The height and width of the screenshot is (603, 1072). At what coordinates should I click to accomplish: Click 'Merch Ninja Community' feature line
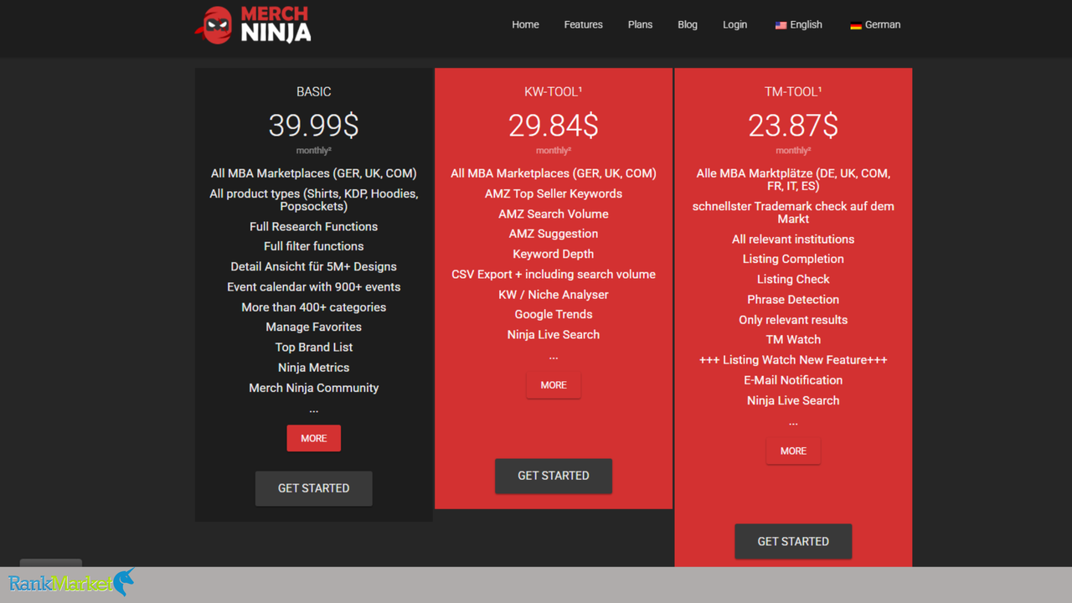[x=313, y=388]
